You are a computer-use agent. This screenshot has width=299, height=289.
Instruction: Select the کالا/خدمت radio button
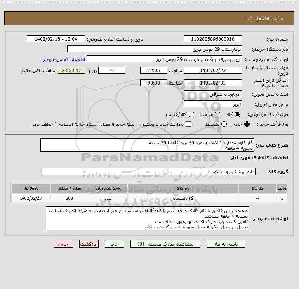tap(191, 114)
